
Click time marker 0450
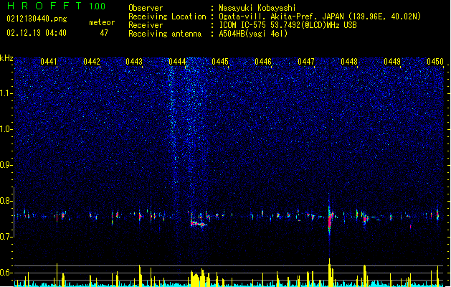435,62
